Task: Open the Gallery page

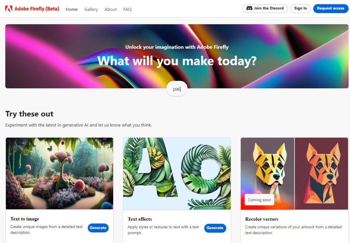Action: [x=91, y=9]
